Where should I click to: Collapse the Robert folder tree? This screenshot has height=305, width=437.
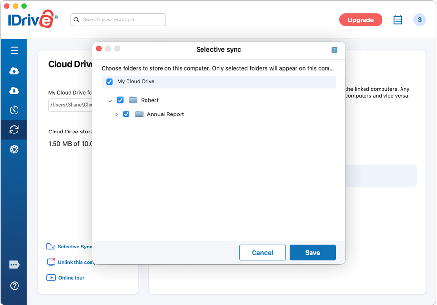[110, 101]
